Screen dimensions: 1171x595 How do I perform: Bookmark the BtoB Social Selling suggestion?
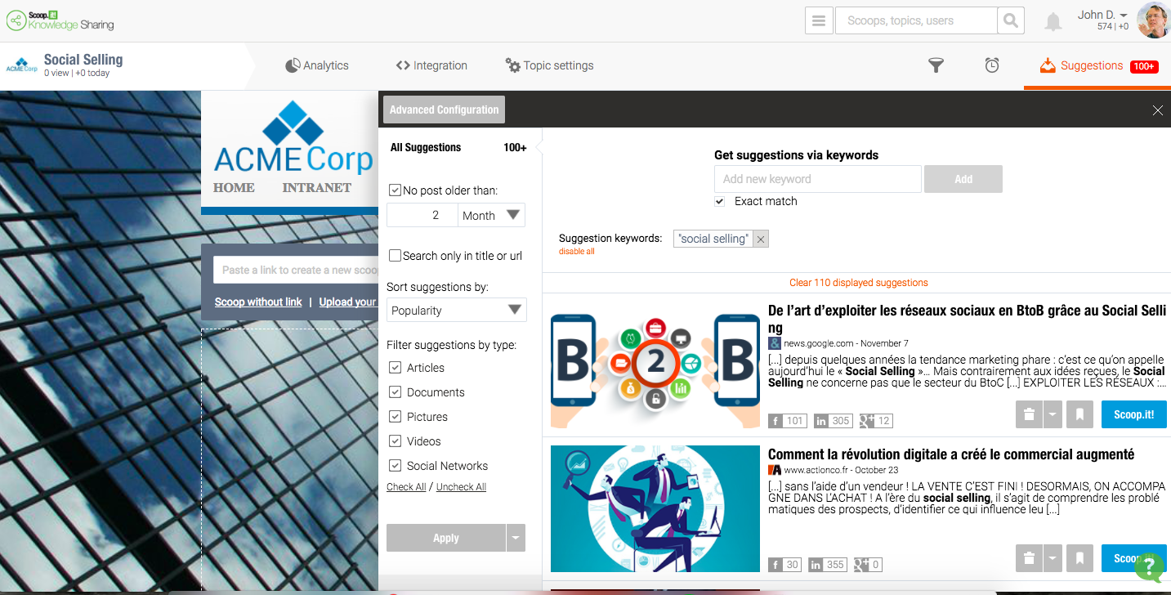pyautogui.click(x=1079, y=414)
